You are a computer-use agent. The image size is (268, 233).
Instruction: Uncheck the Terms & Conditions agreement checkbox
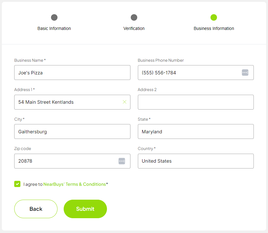[17, 184]
